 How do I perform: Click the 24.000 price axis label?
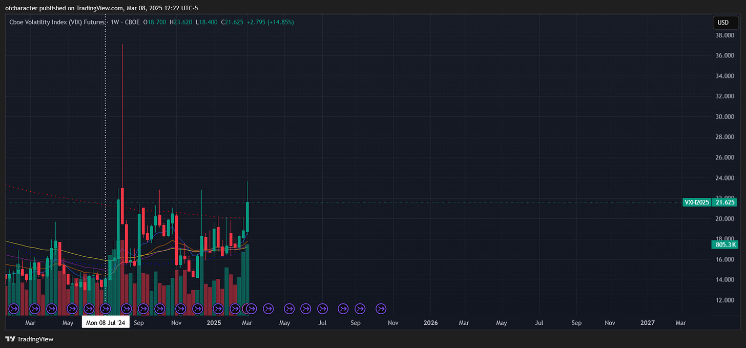coord(726,178)
